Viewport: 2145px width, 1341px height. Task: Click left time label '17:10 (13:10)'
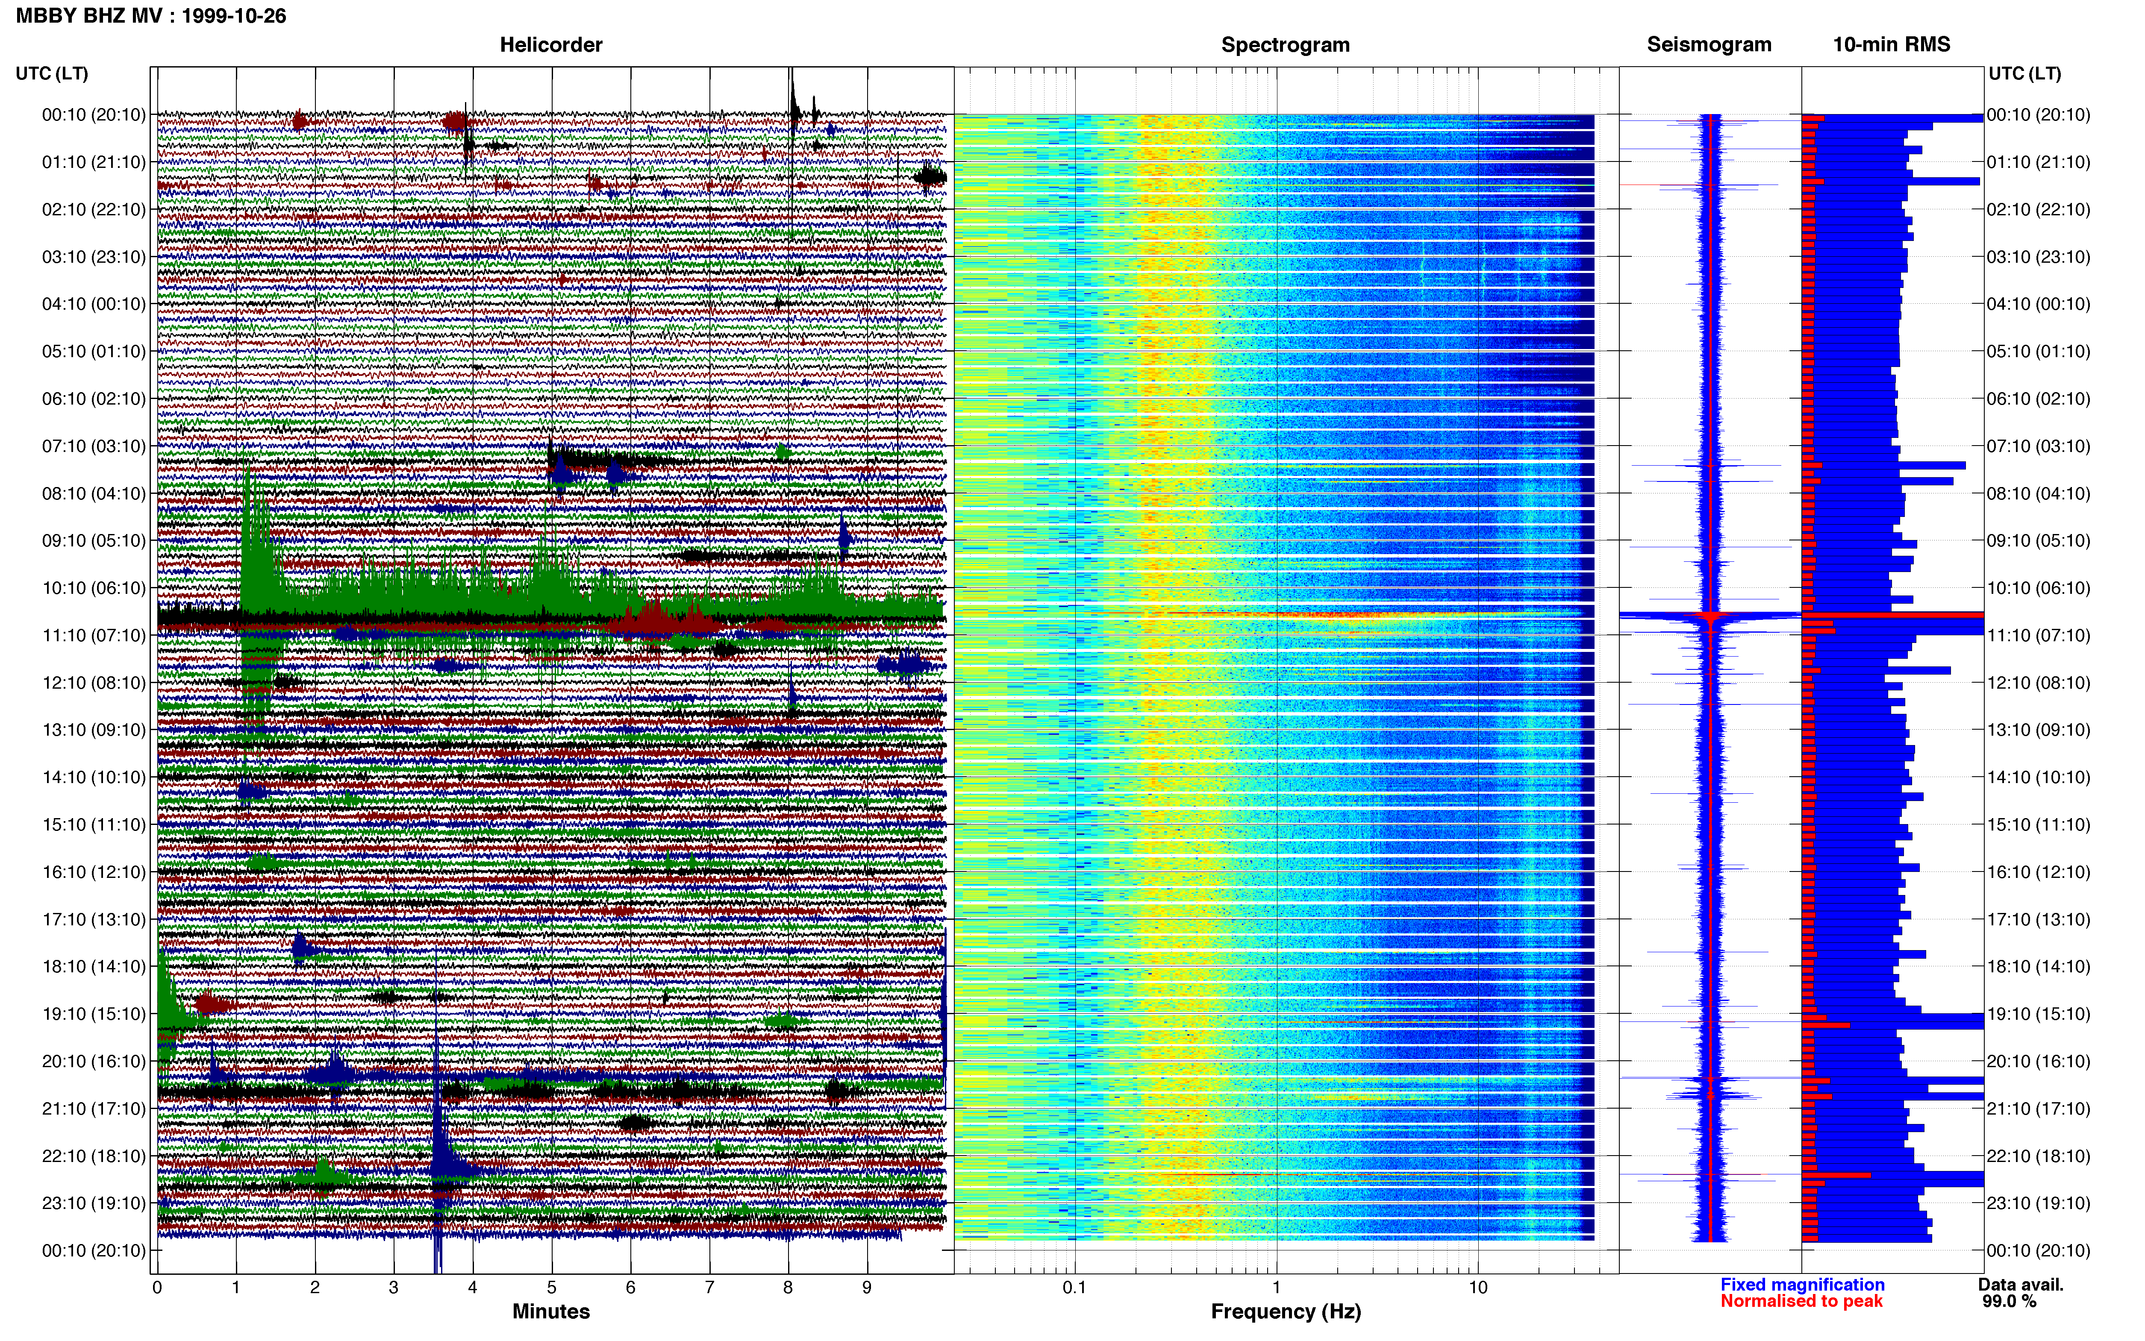click(94, 919)
